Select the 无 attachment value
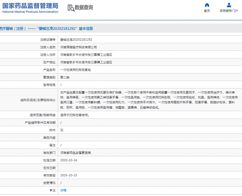 tap(62, 130)
